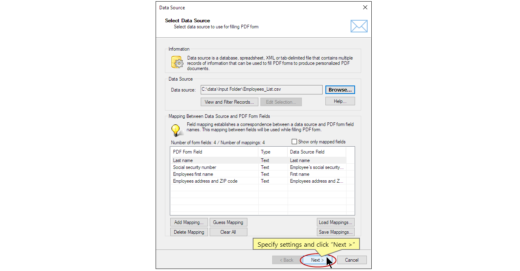Run Guess Mapping
Image resolution: width=520 pixels, height=271 pixels.
(228, 222)
